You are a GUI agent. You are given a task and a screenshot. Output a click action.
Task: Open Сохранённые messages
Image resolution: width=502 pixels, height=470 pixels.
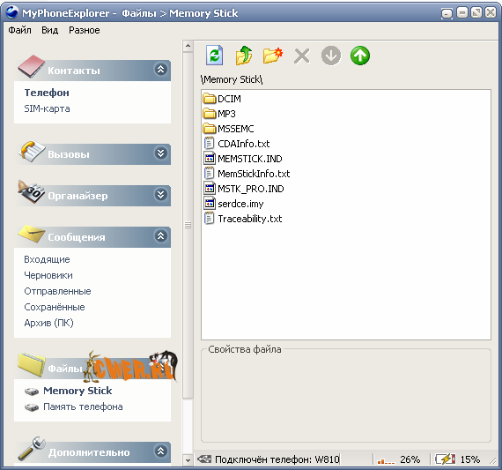(x=55, y=307)
